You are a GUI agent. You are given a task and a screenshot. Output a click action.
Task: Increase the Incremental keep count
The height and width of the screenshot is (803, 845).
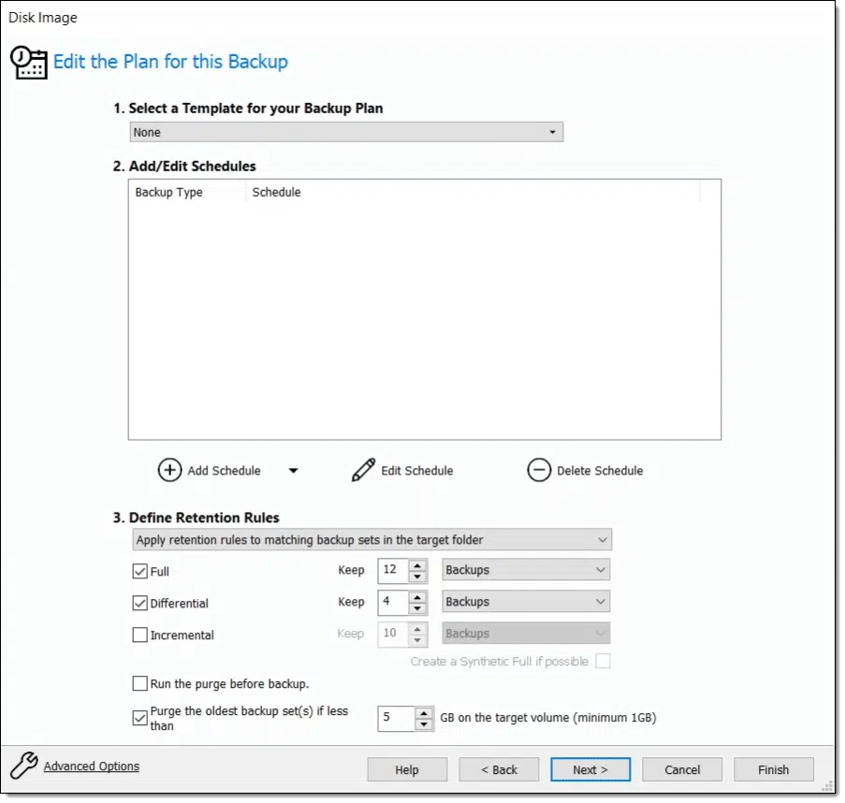coord(417,629)
